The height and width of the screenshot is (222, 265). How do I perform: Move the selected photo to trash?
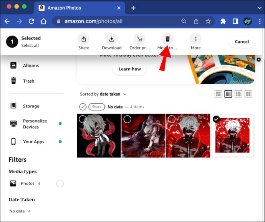[x=167, y=39]
